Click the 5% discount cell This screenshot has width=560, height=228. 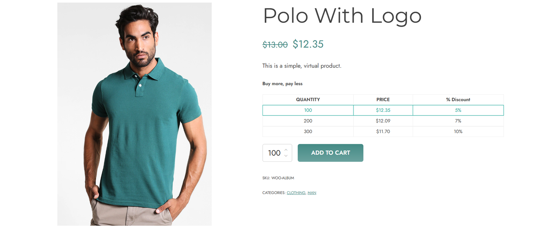coord(458,110)
